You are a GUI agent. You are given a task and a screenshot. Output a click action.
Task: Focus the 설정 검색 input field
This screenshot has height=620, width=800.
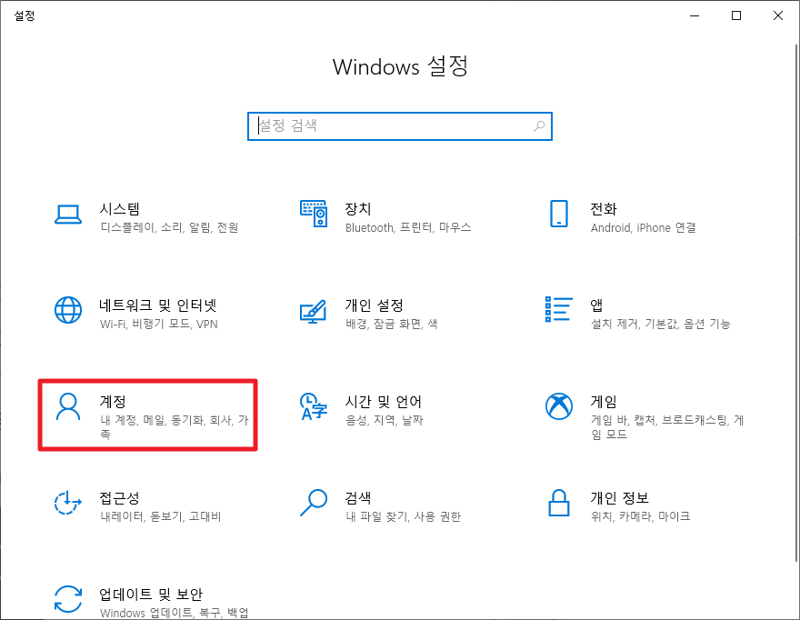click(399, 126)
